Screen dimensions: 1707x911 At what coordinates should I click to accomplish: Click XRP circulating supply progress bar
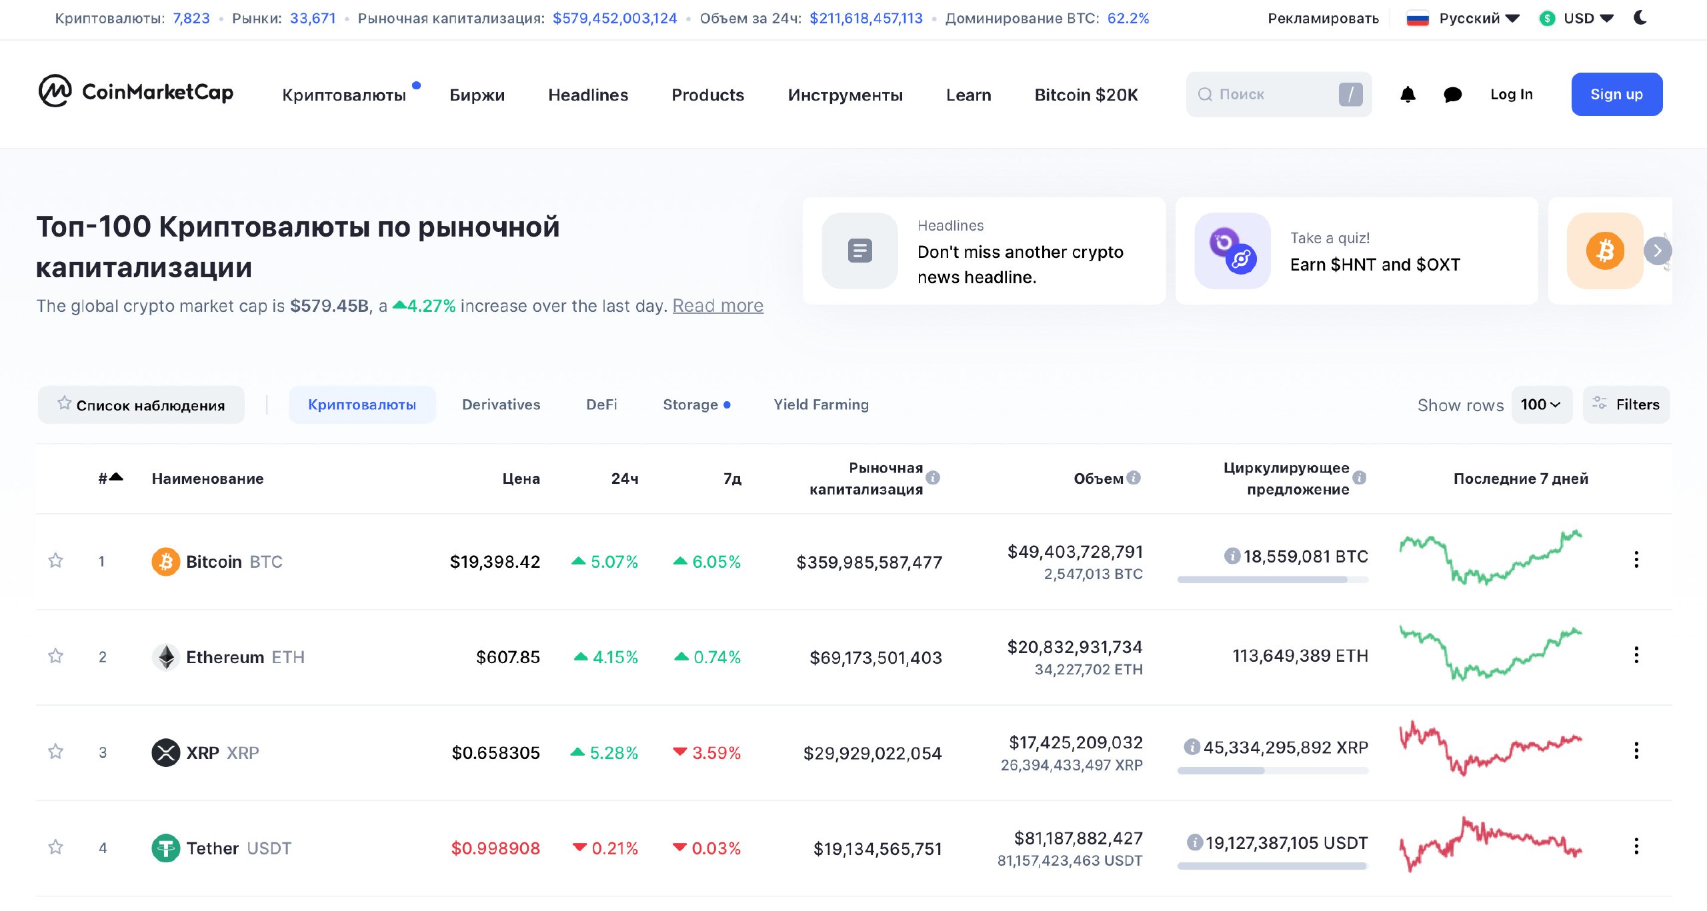pos(1272,771)
